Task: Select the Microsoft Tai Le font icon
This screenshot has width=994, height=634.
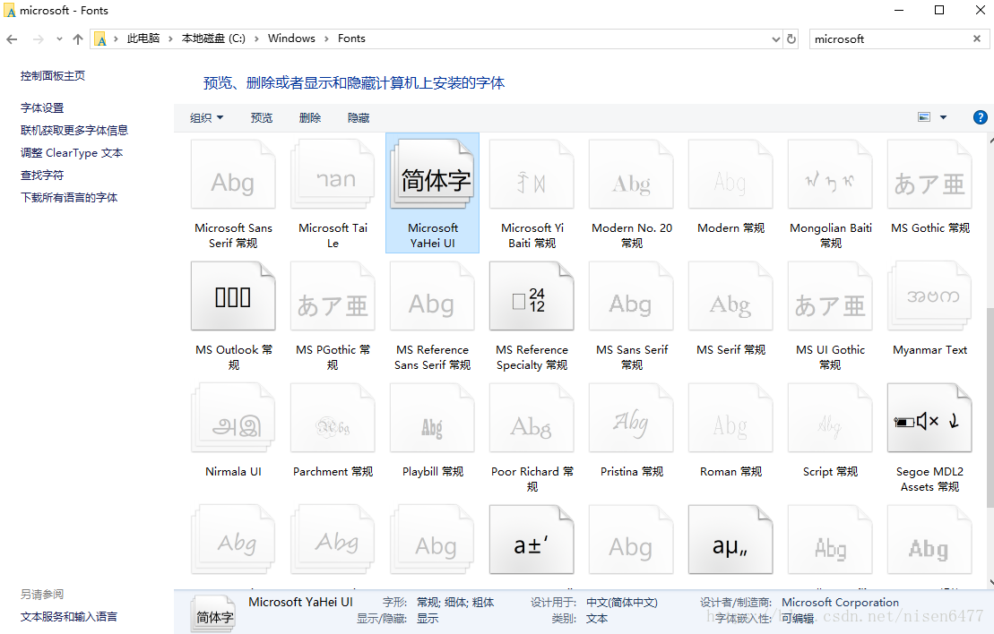Action: pos(333,176)
